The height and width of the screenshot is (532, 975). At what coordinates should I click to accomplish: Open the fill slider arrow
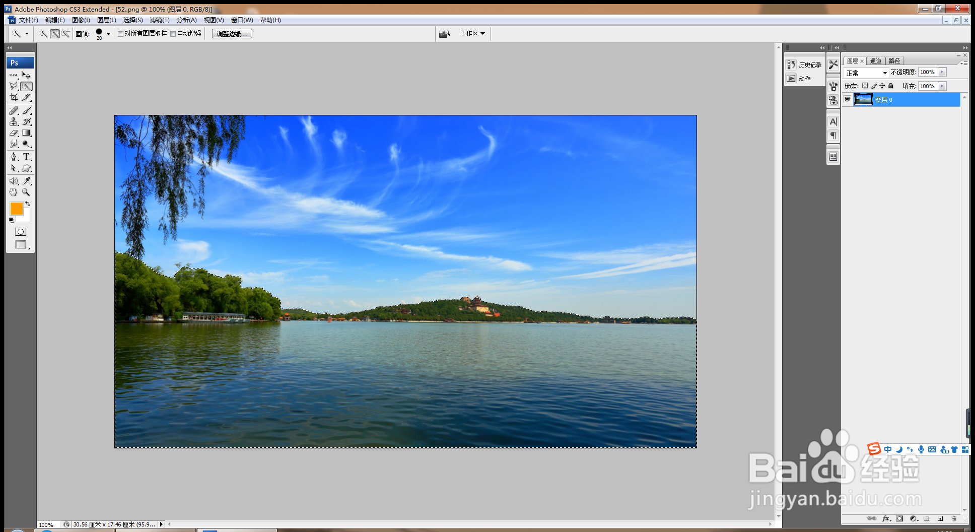(x=942, y=86)
